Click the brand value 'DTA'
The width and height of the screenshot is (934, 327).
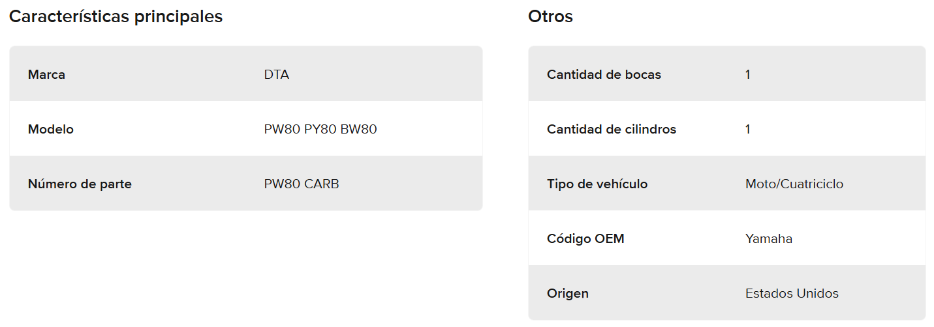coord(277,74)
